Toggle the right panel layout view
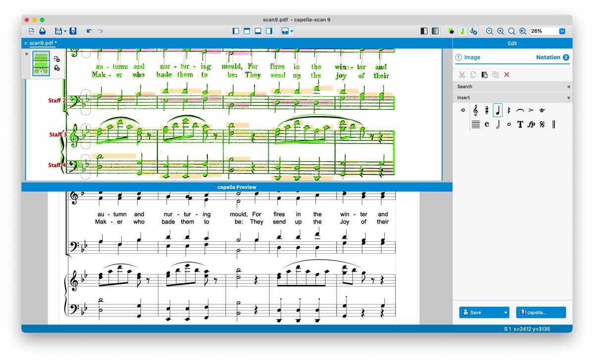594x361 pixels. (269, 31)
